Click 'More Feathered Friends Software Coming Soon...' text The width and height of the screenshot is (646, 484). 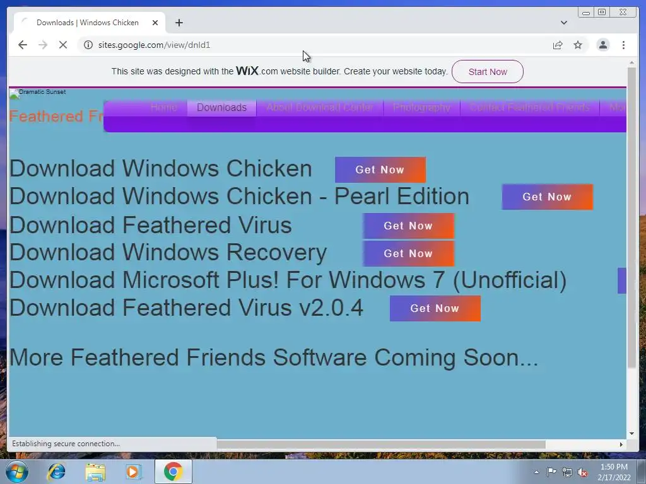(274, 357)
